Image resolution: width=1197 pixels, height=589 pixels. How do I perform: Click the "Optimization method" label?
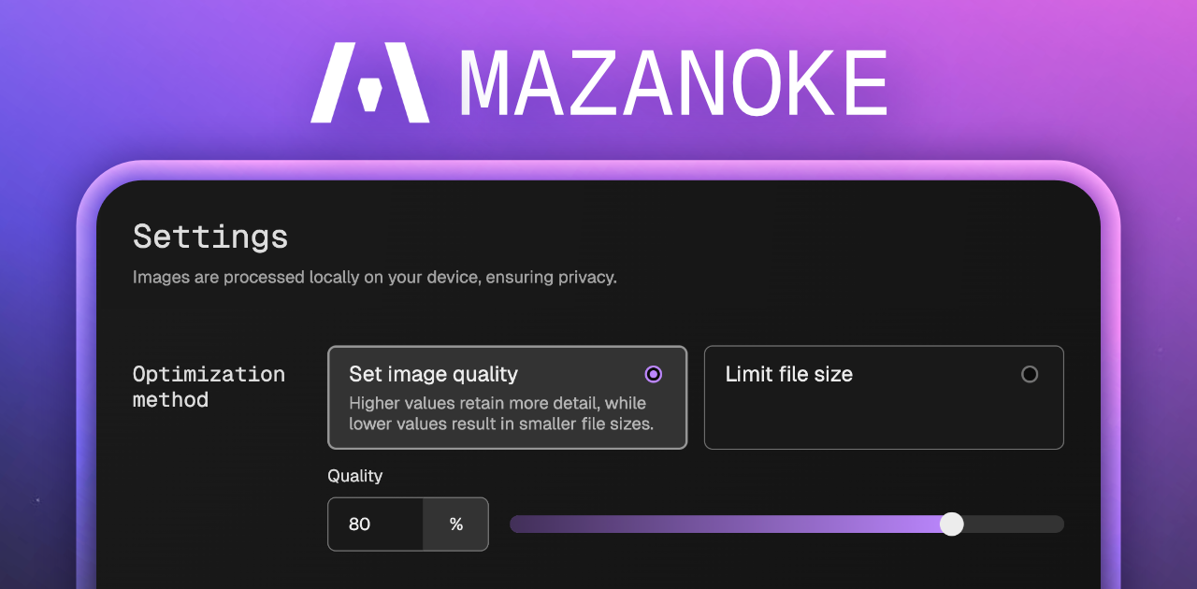[208, 386]
